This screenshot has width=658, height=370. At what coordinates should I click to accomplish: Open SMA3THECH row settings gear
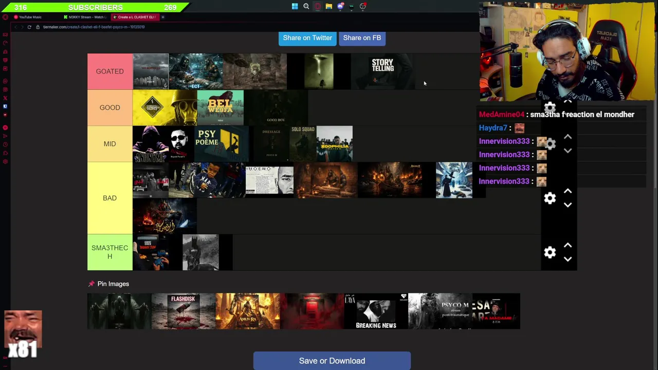(550, 252)
